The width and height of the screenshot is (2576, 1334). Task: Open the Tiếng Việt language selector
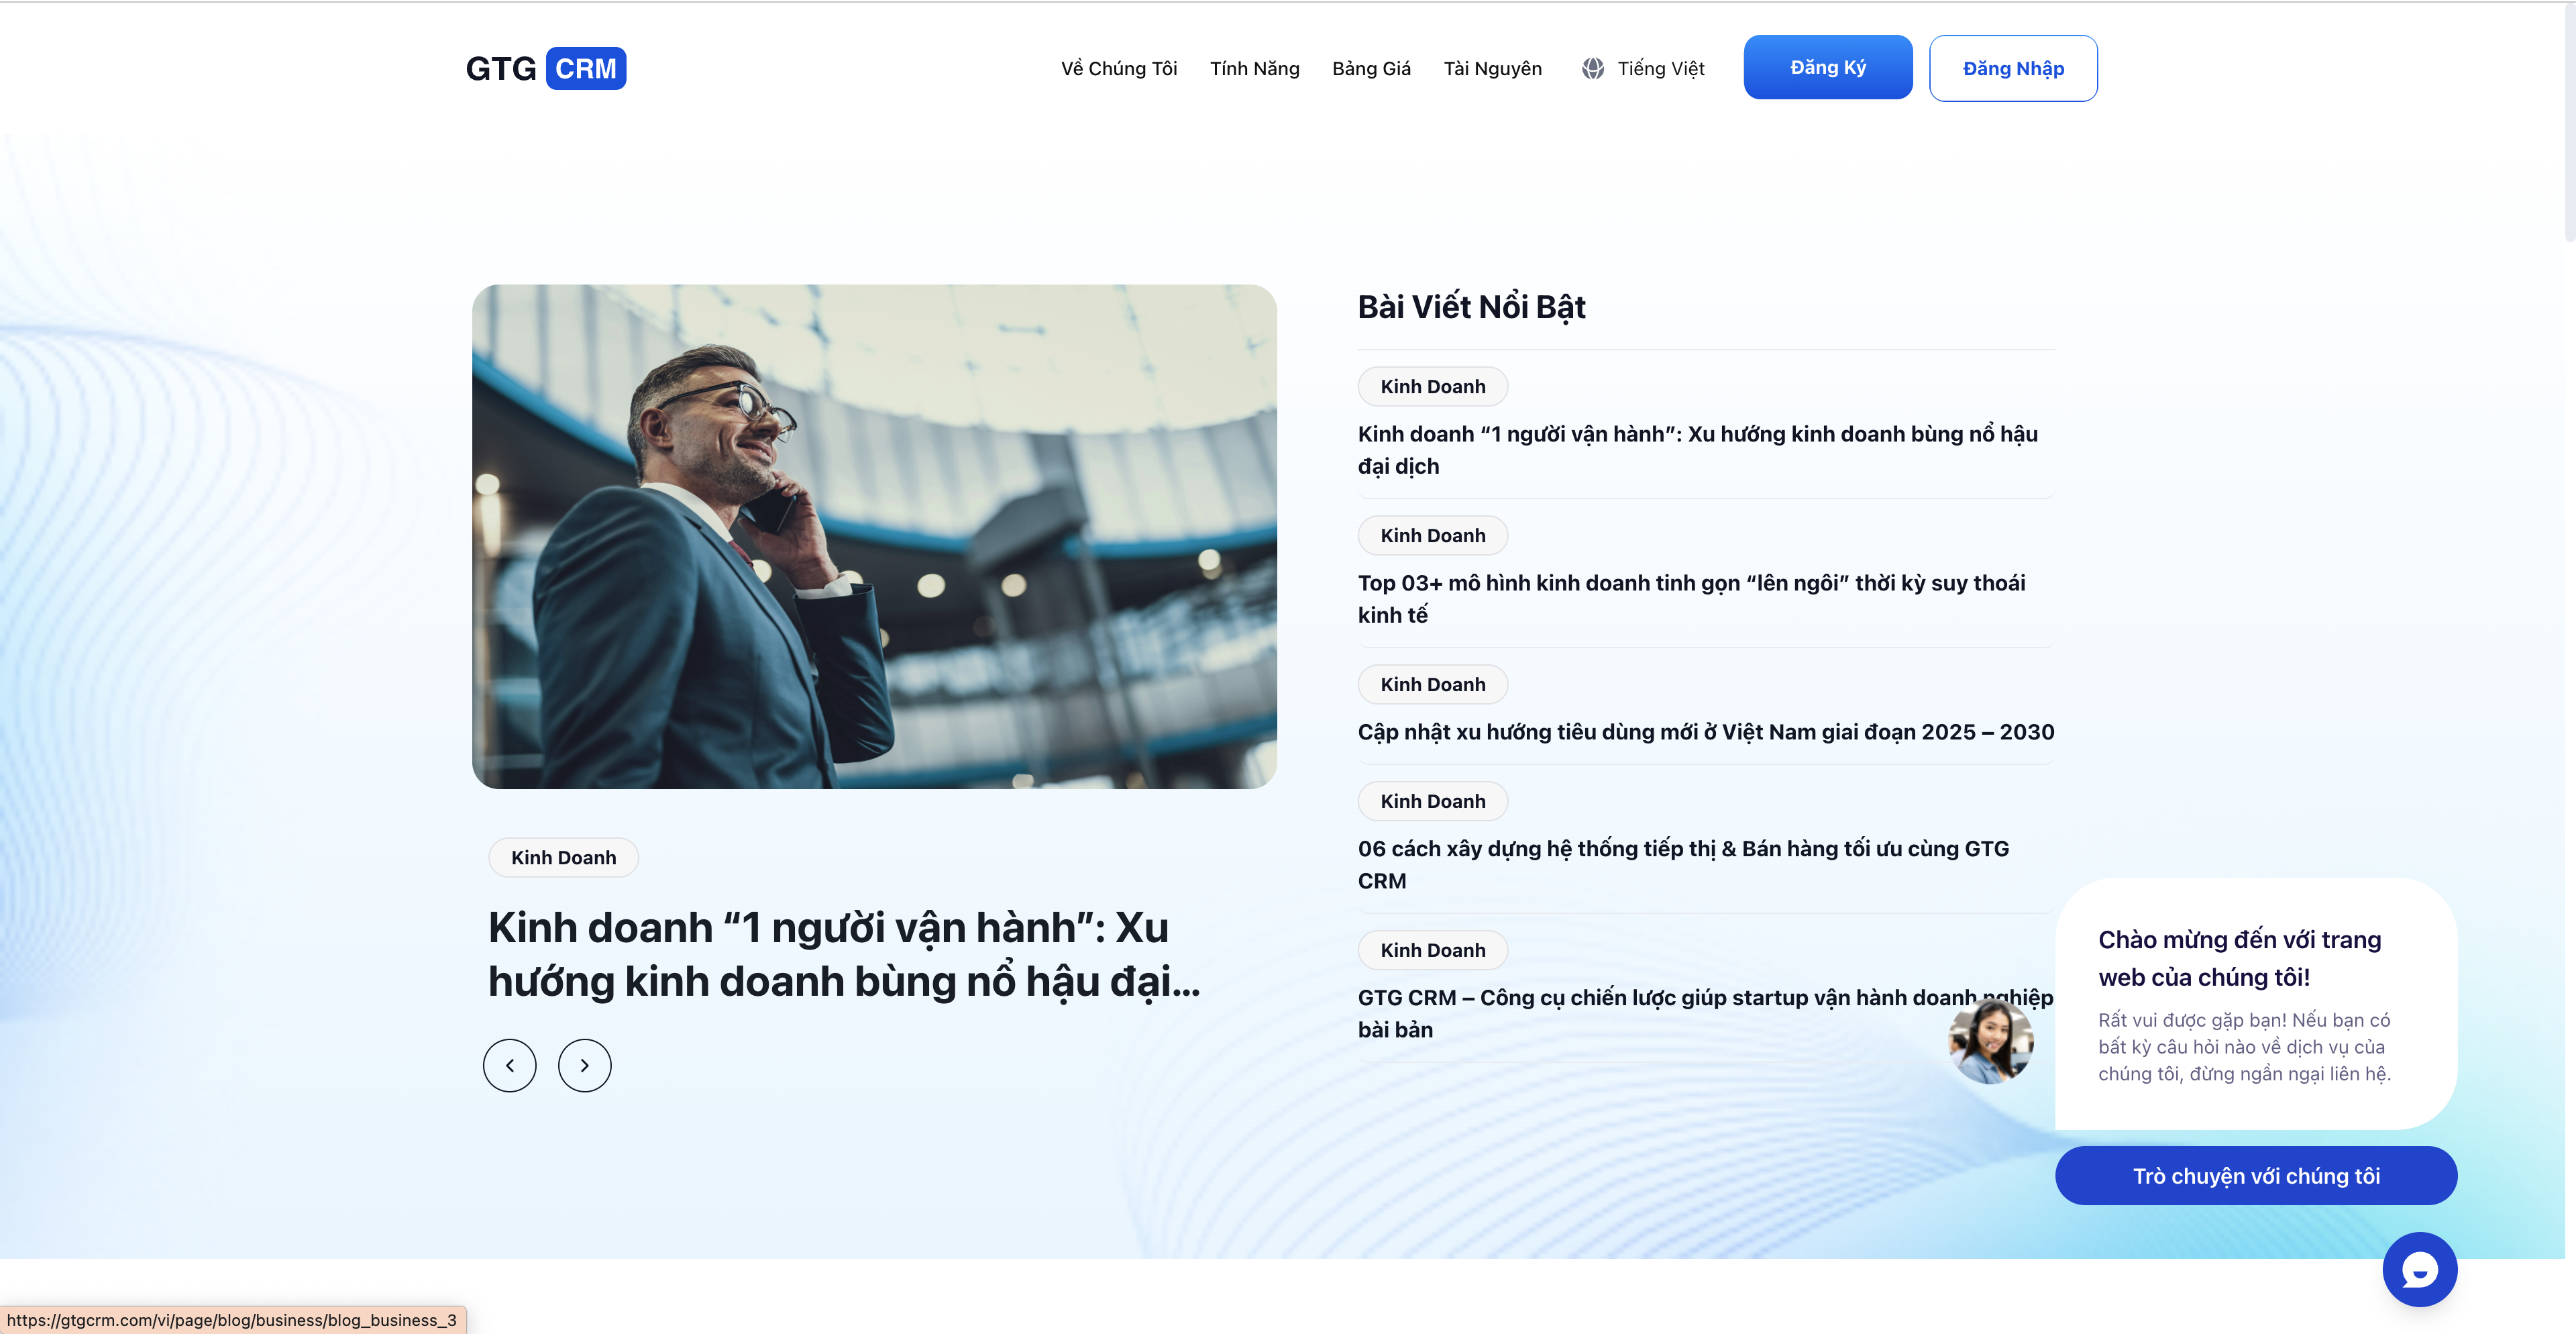[x=1660, y=68]
